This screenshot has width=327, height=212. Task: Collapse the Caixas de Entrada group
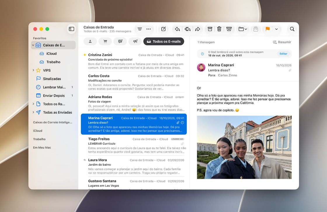(33, 45)
